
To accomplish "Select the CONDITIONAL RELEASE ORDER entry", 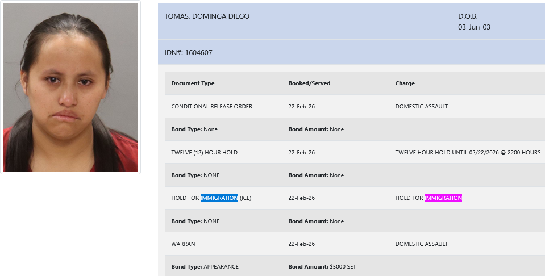I will tap(211, 107).
